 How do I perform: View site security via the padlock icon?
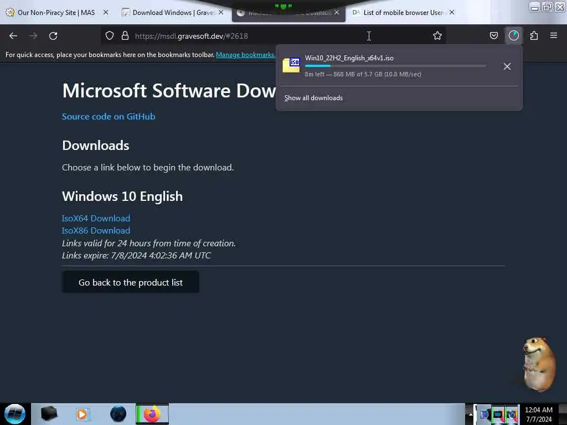125,36
